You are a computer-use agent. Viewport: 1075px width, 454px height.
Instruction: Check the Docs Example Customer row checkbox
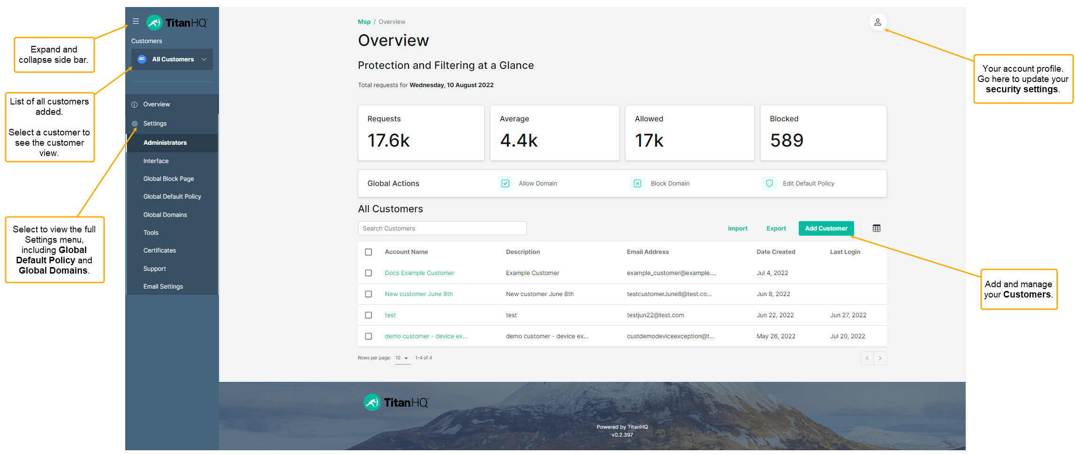tap(369, 273)
